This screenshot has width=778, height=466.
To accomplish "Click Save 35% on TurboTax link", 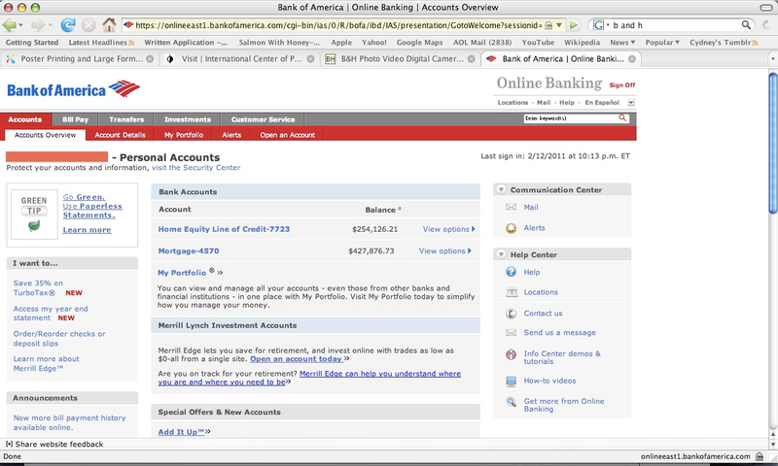I will click(38, 287).
